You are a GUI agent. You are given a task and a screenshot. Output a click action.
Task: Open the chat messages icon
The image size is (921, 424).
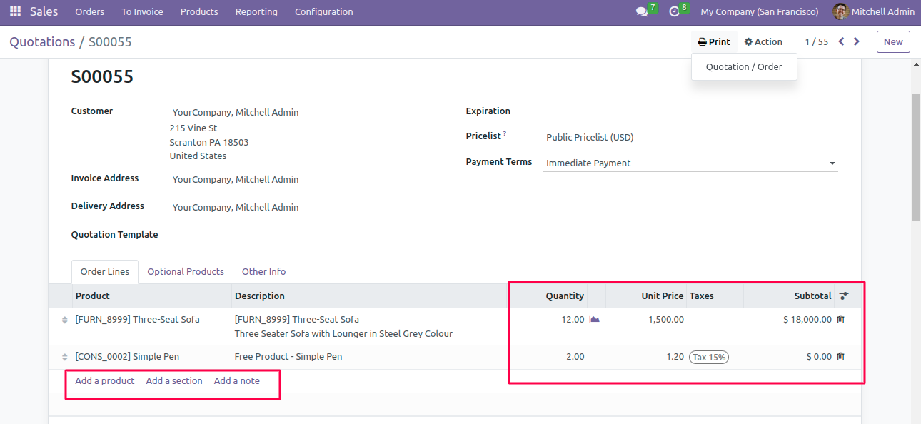pos(642,12)
